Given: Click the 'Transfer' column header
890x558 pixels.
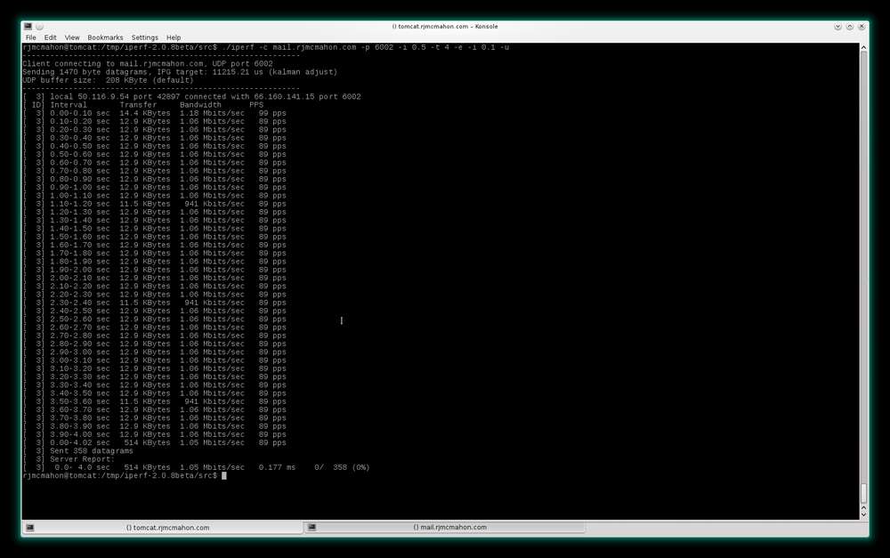Looking at the screenshot, I should tap(138, 105).
